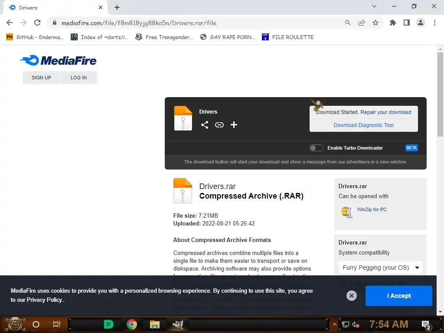Click the WinZip icon
The width and height of the screenshot is (444, 333).
click(x=347, y=212)
